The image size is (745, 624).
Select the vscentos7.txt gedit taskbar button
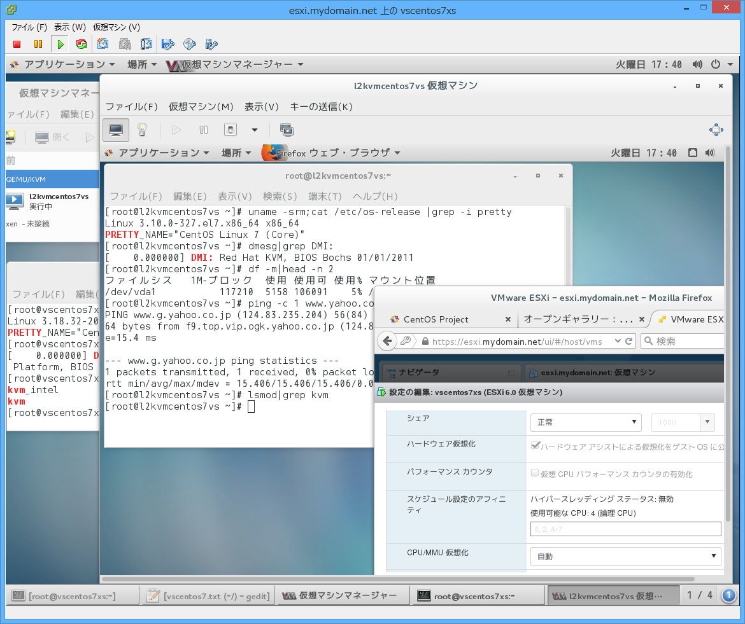[x=208, y=595]
